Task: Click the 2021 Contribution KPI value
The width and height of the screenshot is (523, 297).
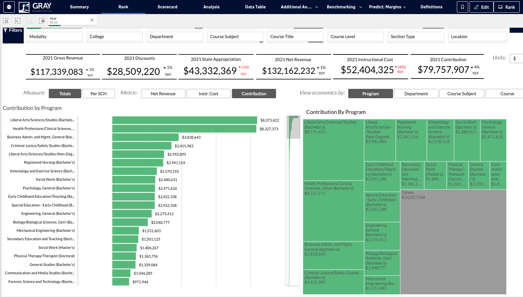Action: (x=443, y=69)
